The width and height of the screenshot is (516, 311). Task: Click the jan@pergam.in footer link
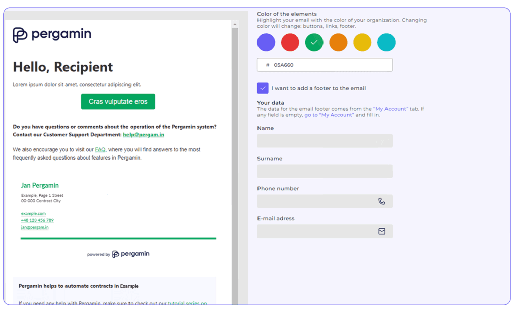click(35, 227)
